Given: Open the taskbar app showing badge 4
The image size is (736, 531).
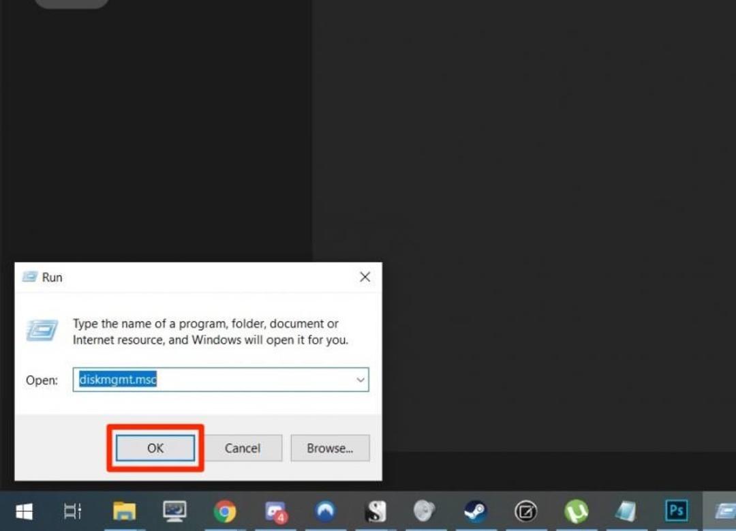Looking at the screenshot, I should click(x=275, y=512).
